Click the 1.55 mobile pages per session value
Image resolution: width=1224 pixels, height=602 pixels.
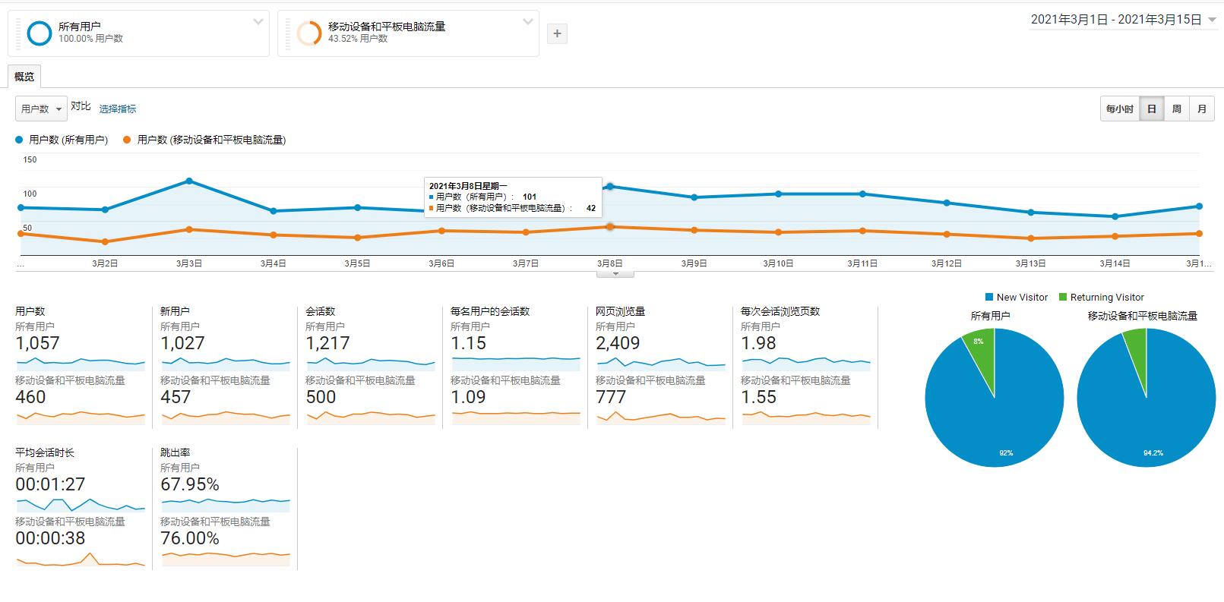[x=758, y=397]
